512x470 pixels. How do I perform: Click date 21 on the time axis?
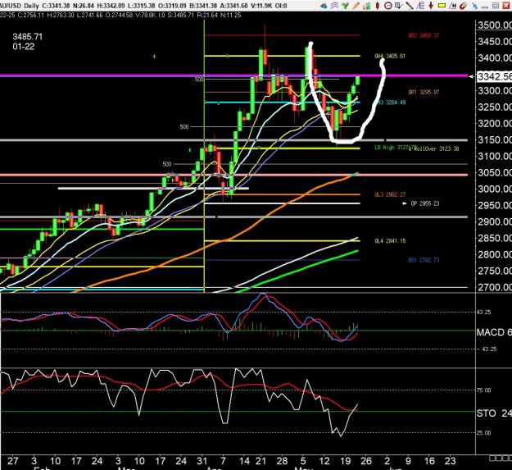261,461
